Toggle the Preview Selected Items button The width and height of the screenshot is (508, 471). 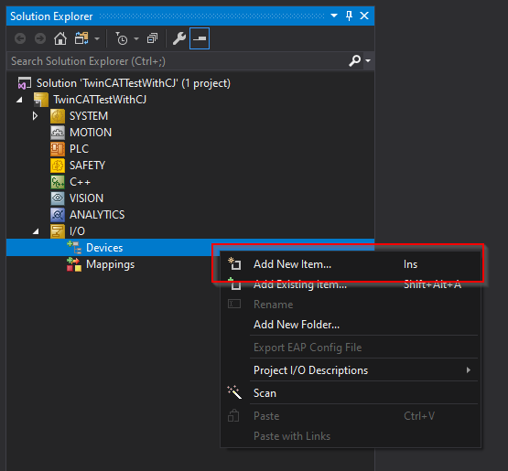[200, 38]
